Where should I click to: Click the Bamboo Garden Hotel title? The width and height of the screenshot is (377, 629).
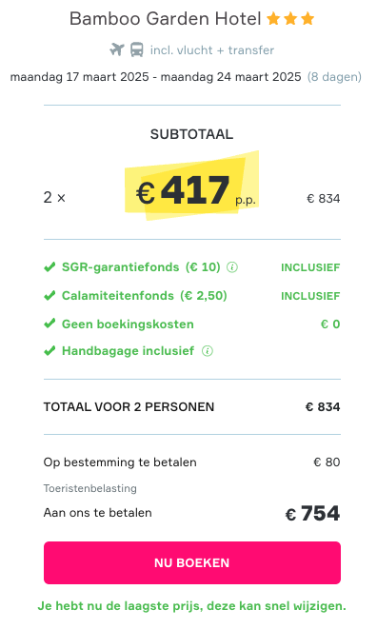[166, 19]
